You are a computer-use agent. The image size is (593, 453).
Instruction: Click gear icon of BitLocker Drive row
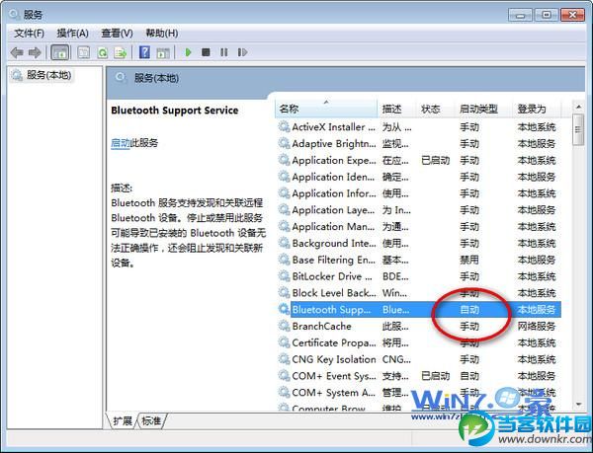284,276
